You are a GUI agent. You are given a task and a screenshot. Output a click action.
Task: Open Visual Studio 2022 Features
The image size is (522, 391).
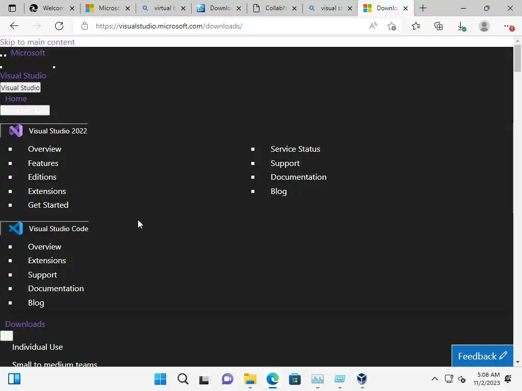coord(43,163)
